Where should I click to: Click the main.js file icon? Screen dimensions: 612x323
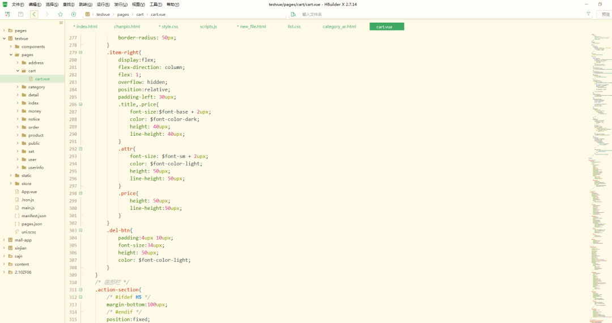(x=17, y=208)
